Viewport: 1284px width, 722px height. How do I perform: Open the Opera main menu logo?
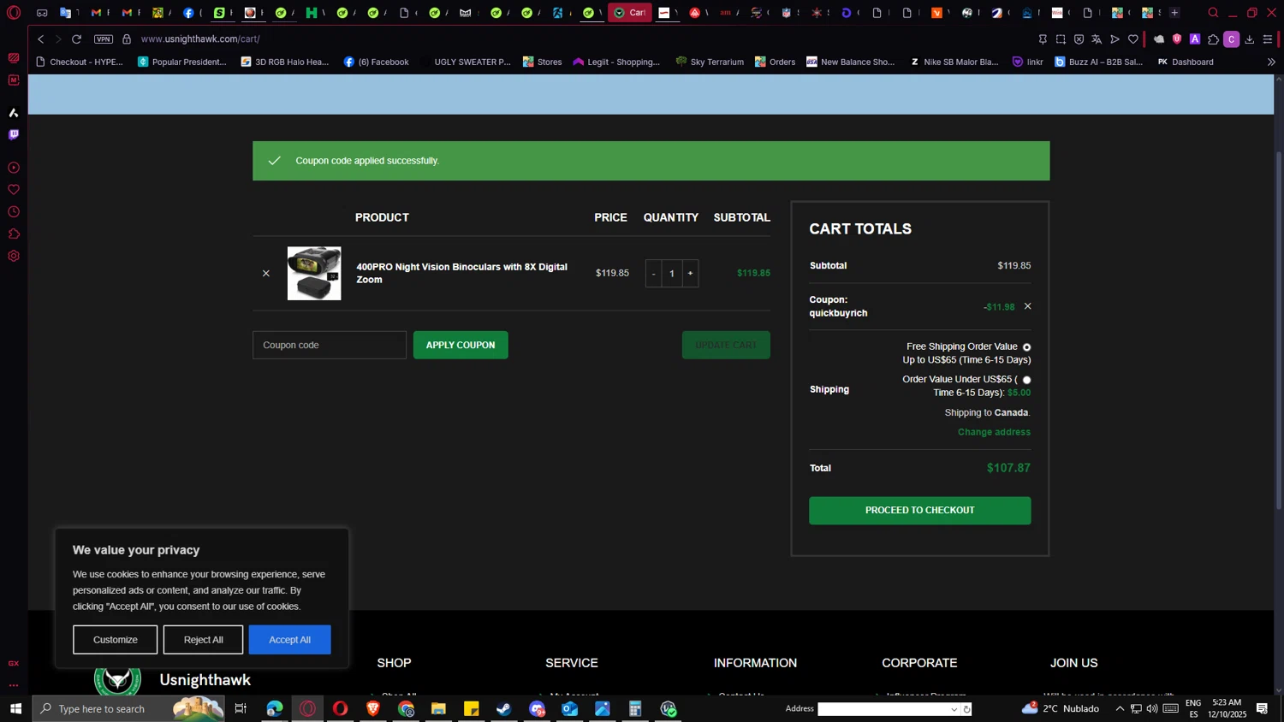click(x=14, y=13)
